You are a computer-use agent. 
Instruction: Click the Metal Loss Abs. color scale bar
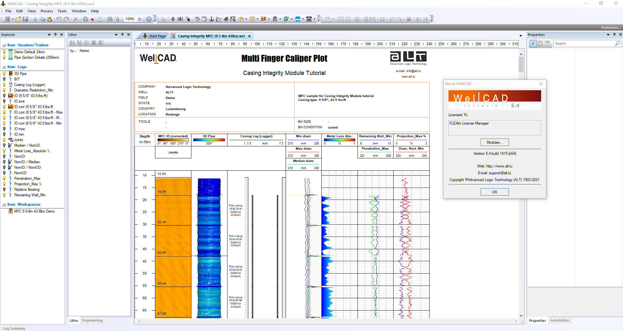[x=339, y=140]
